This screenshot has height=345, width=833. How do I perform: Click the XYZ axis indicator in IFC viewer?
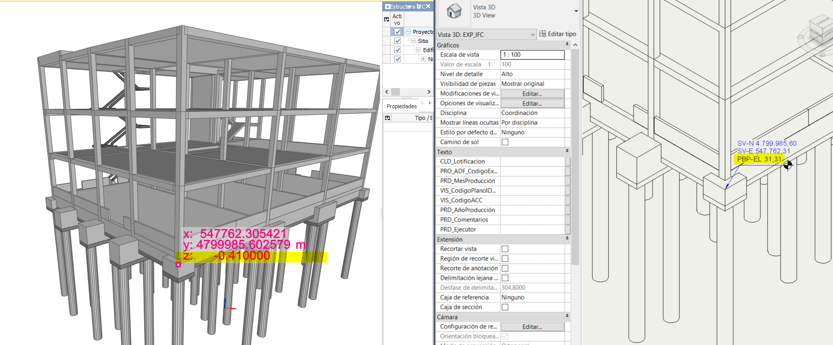click(x=229, y=304)
